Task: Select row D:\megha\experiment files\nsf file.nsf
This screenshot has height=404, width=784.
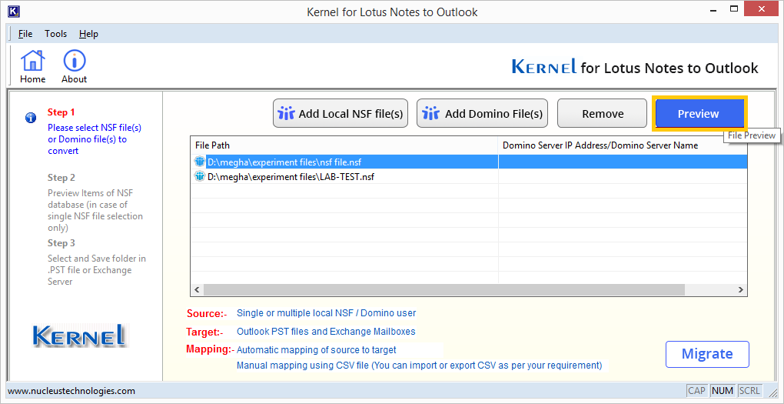Action: pos(469,162)
